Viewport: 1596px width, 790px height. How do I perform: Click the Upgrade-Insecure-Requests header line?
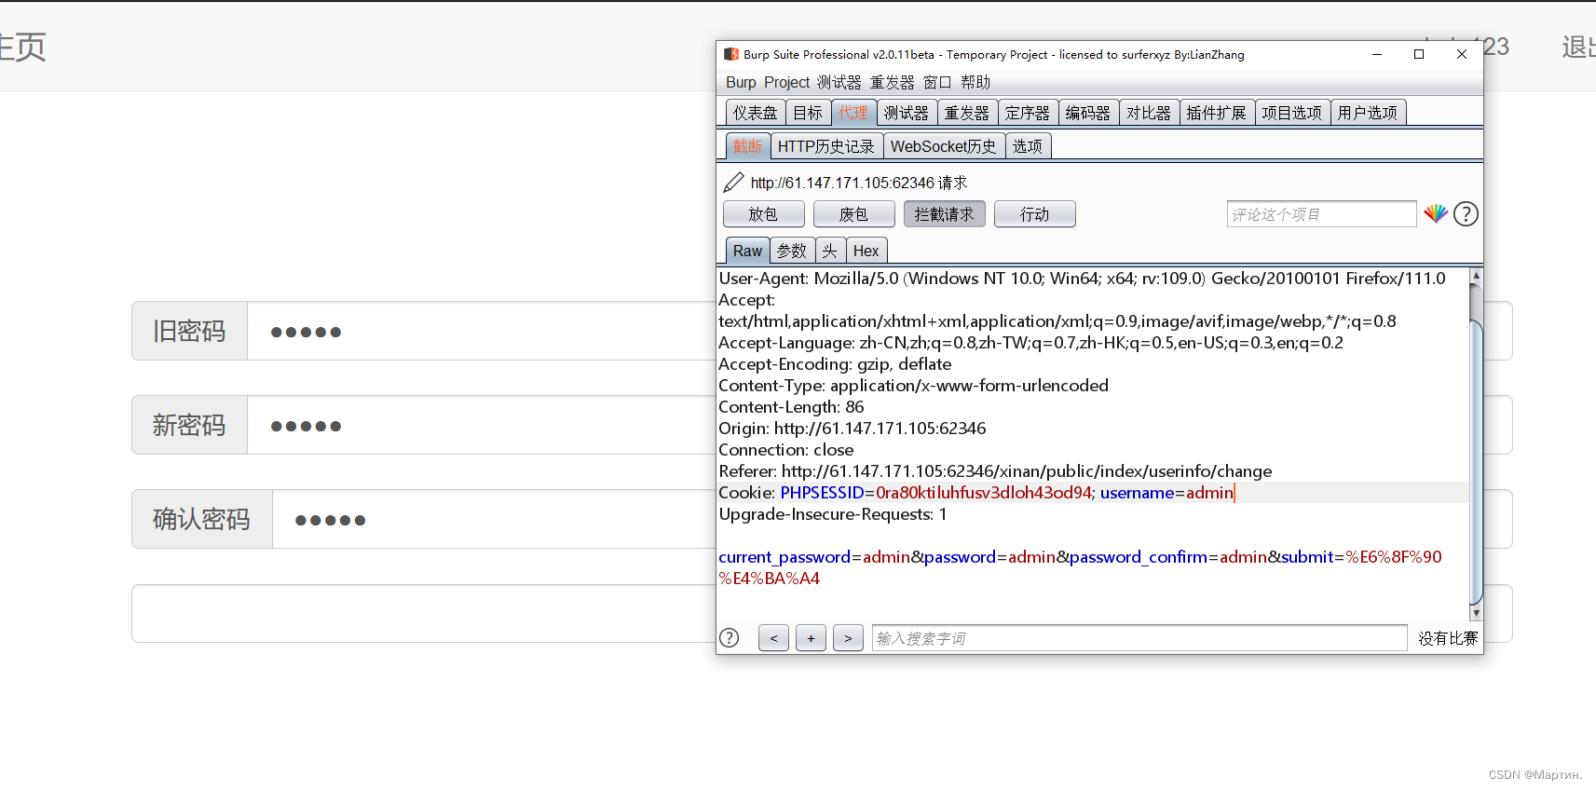pos(832,514)
